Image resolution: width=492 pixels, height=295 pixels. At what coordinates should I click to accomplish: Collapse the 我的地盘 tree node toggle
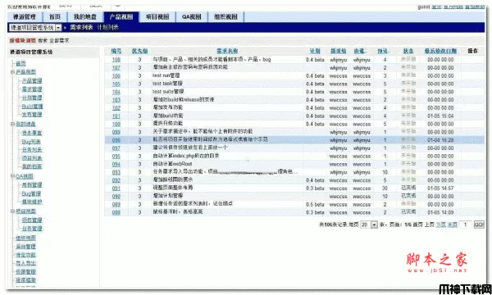point(13,124)
